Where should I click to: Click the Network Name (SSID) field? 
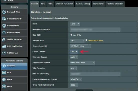click(x=95, y=30)
